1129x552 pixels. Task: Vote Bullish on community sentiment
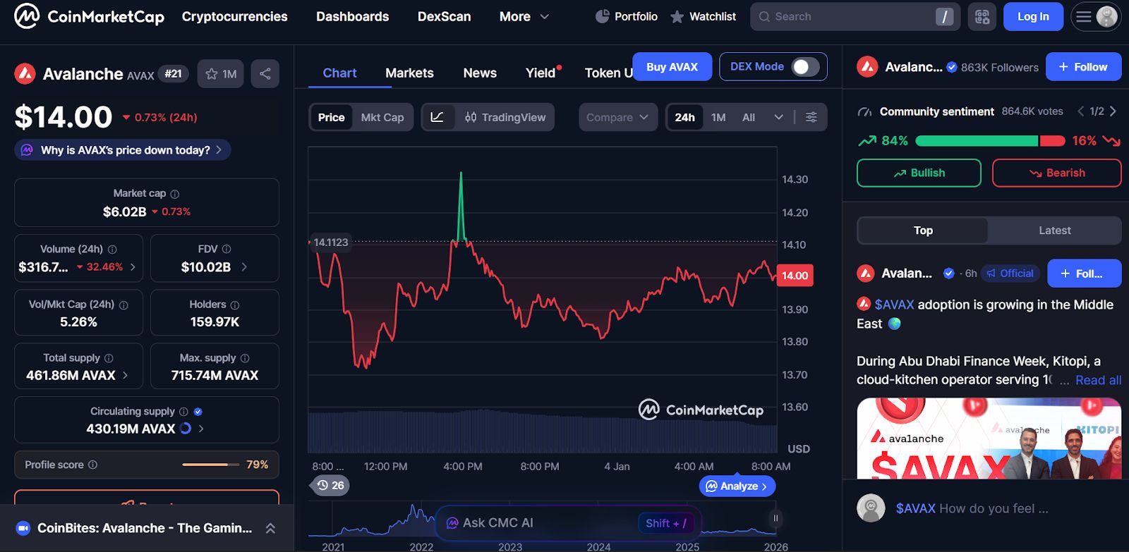pos(919,173)
